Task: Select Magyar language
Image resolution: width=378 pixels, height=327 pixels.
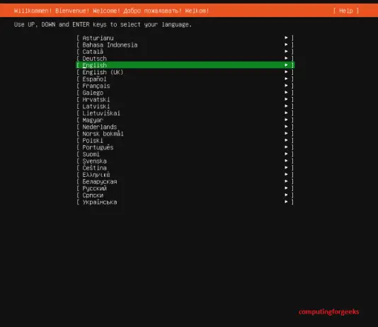Action: [185, 120]
